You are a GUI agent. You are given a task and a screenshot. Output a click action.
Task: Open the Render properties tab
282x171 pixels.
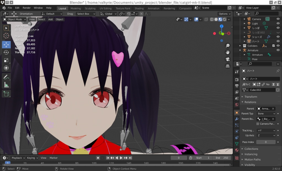coord(237,80)
